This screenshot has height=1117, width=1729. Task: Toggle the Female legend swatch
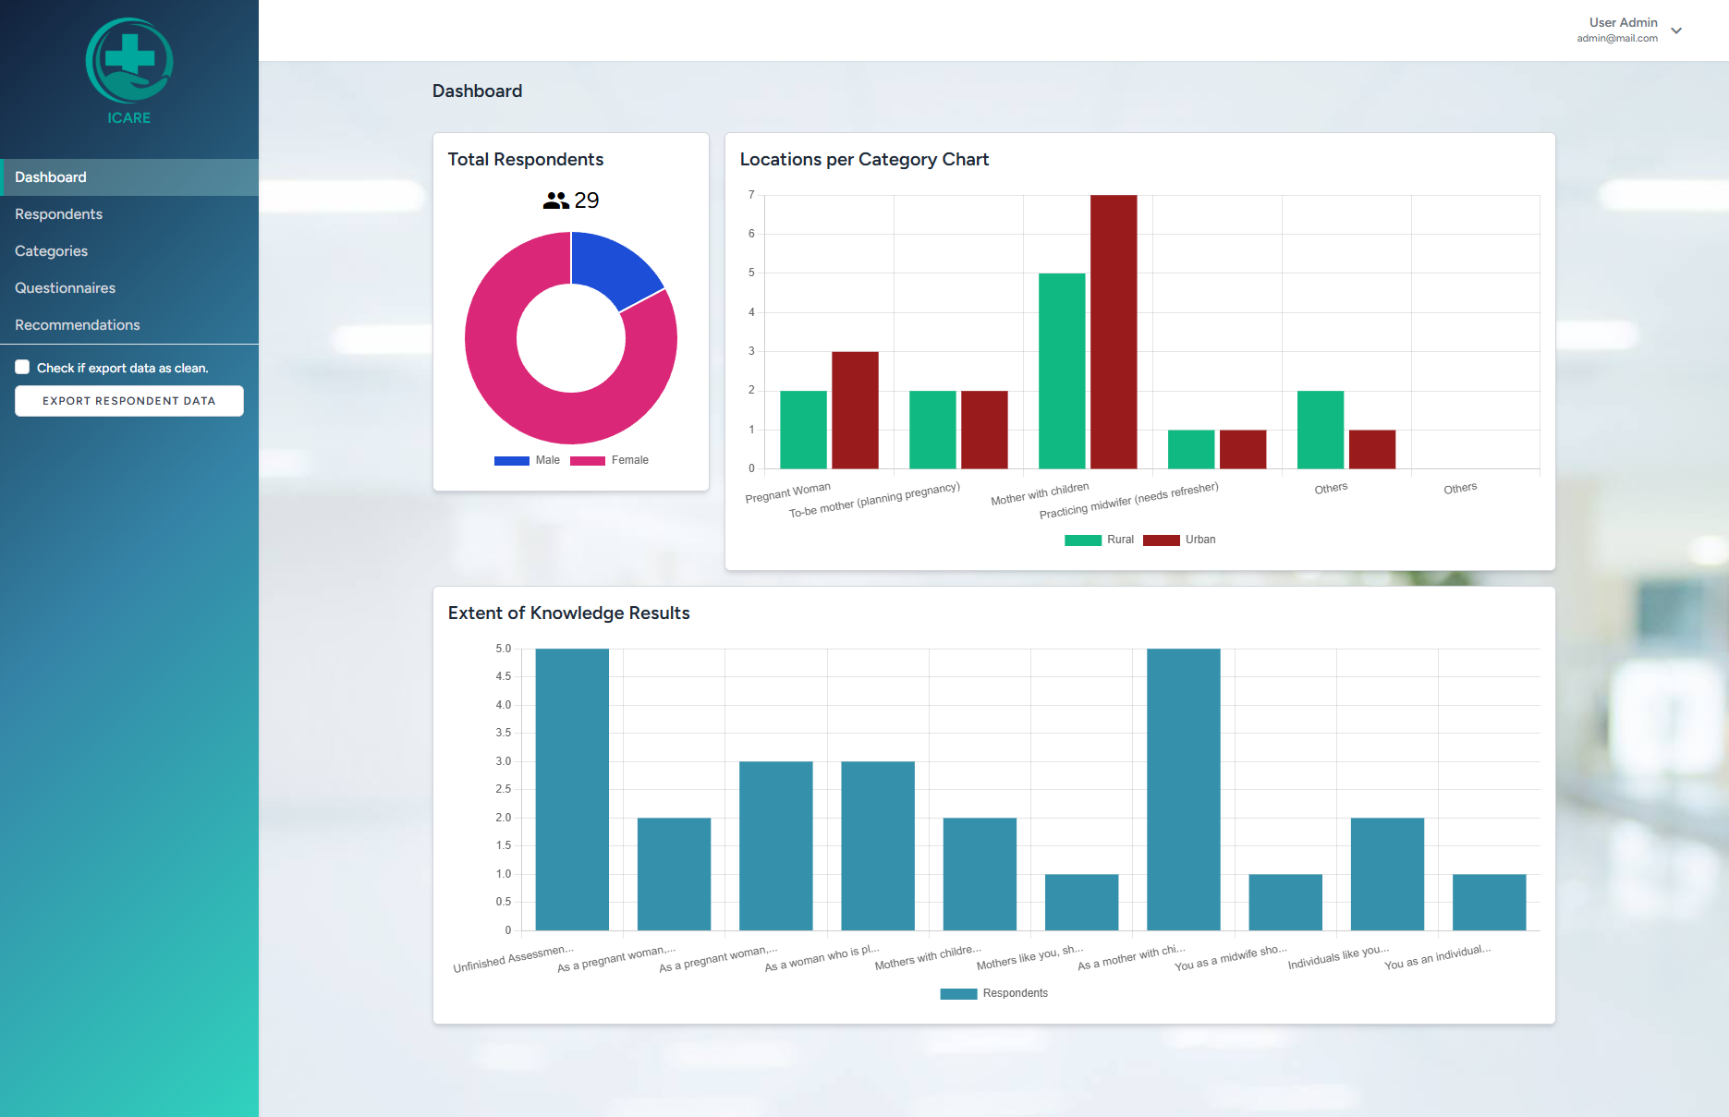(588, 460)
